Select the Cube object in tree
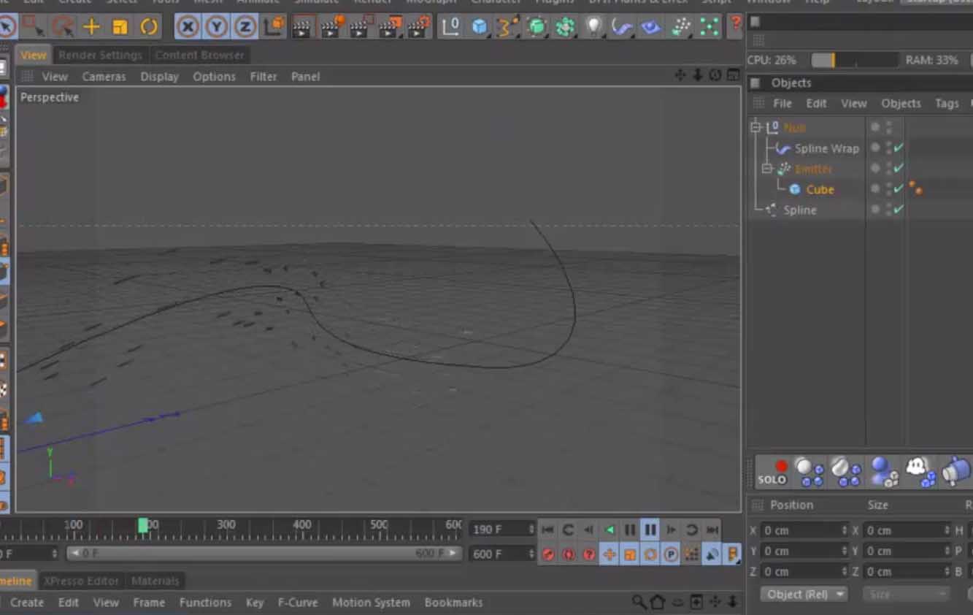The height and width of the screenshot is (615, 973). click(x=820, y=189)
